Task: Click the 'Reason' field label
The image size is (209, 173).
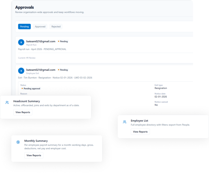Action: pyautogui.click(x=24, y=94)
